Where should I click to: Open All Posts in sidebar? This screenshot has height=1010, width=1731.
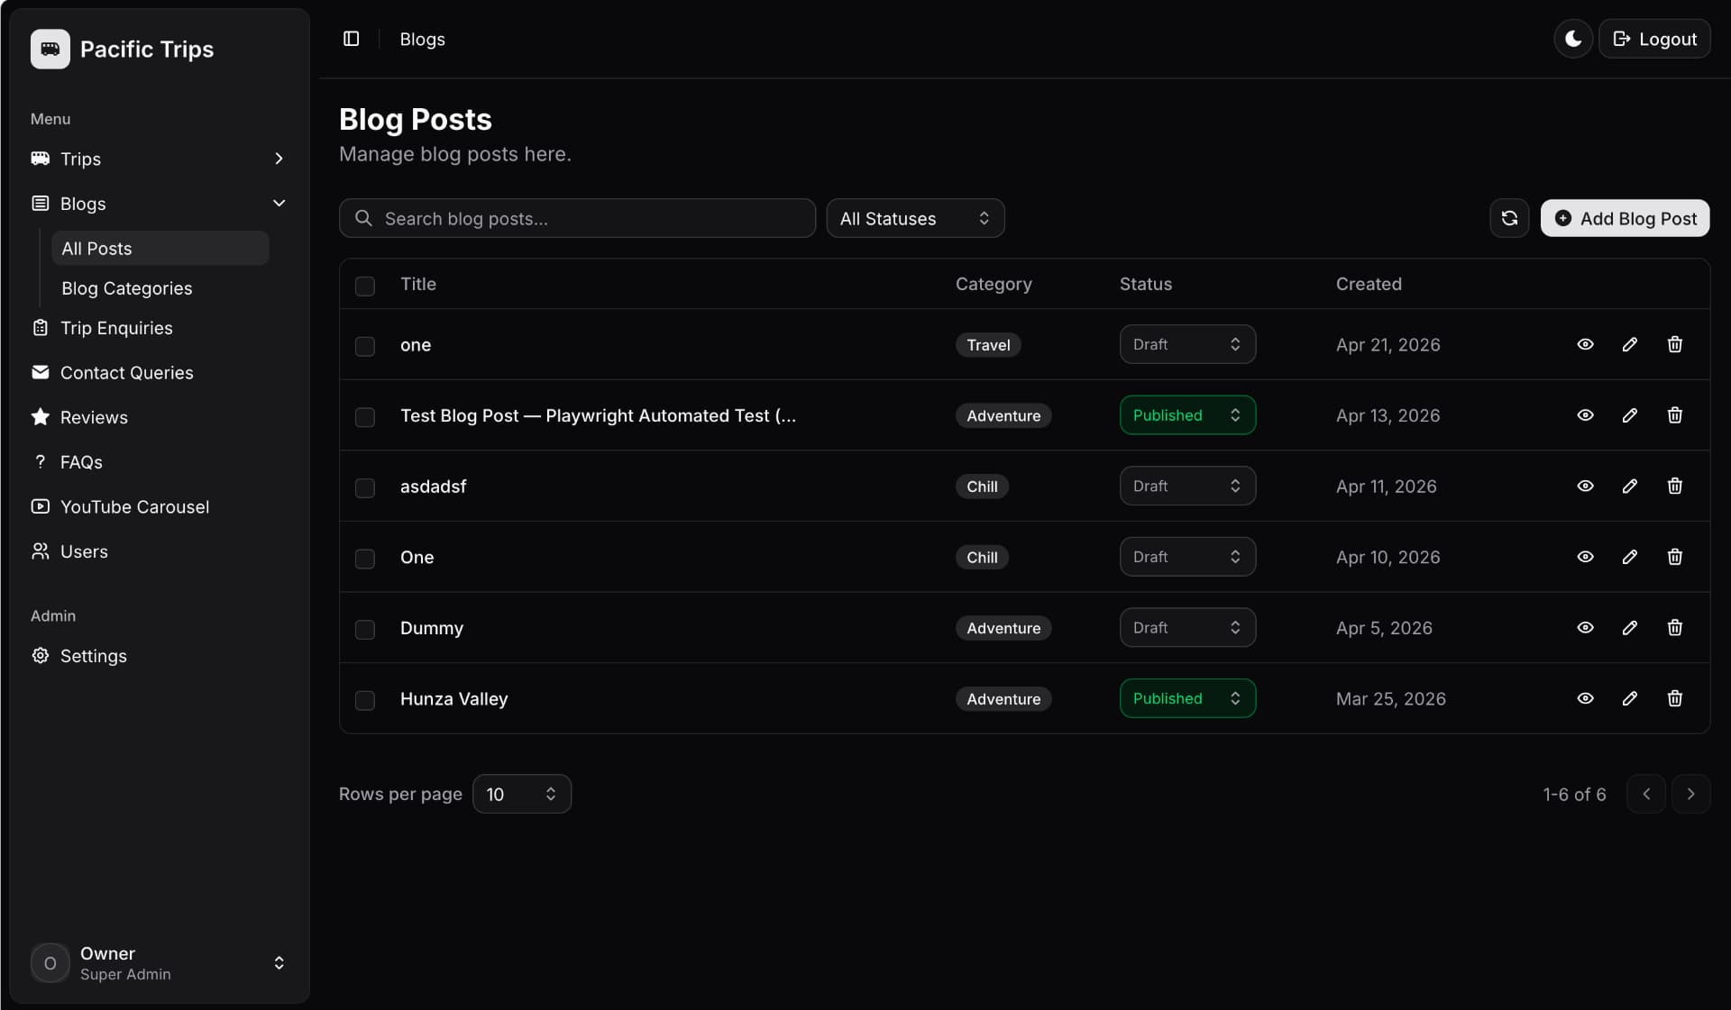point(160,249)
